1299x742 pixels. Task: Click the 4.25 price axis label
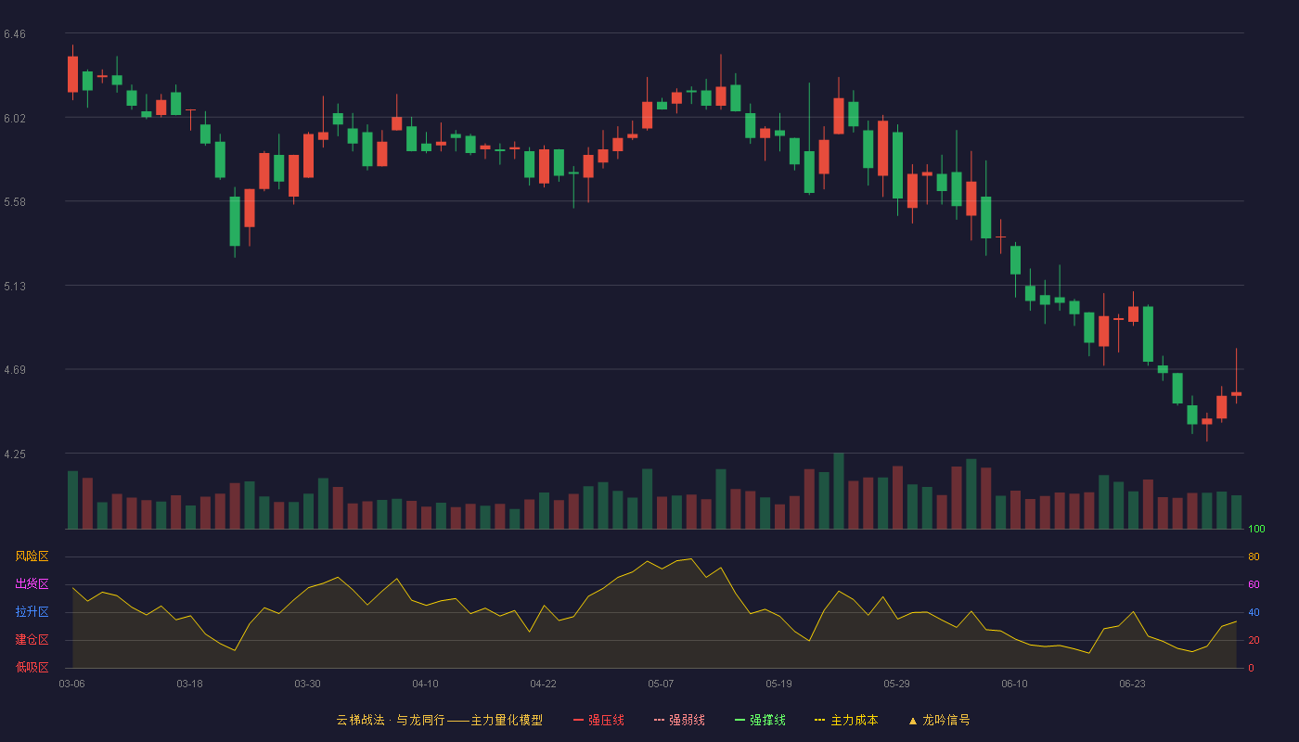[x=15, y=454]
